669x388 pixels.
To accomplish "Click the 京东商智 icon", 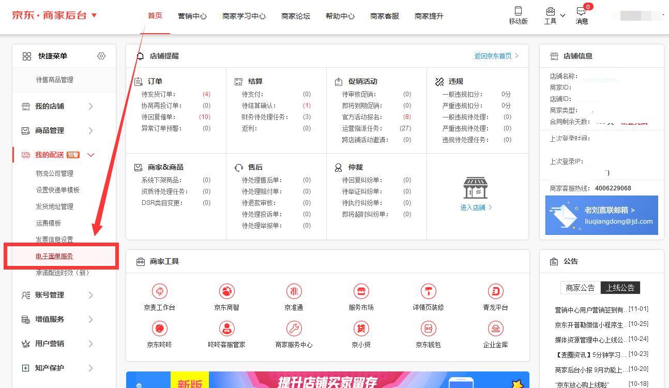I will pyautogui.click(x=226, y=291).
